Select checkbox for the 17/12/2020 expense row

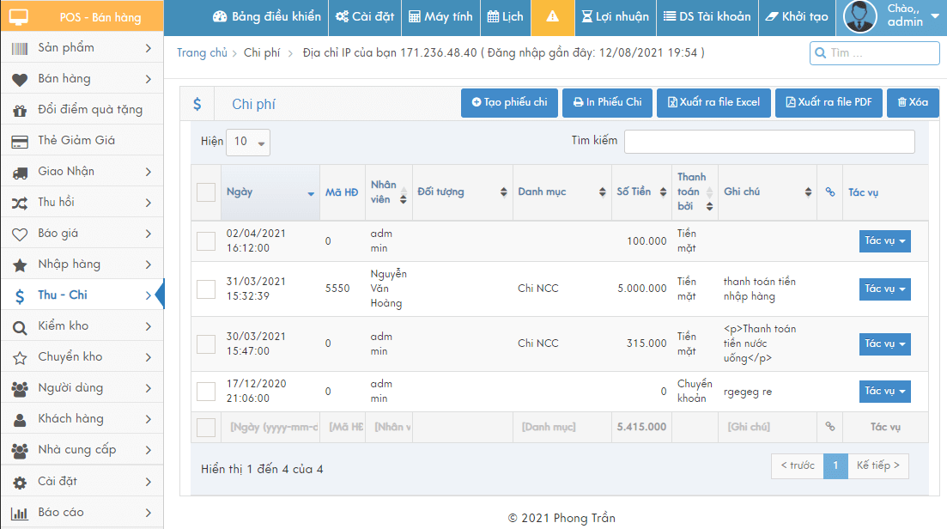[206, 392]
